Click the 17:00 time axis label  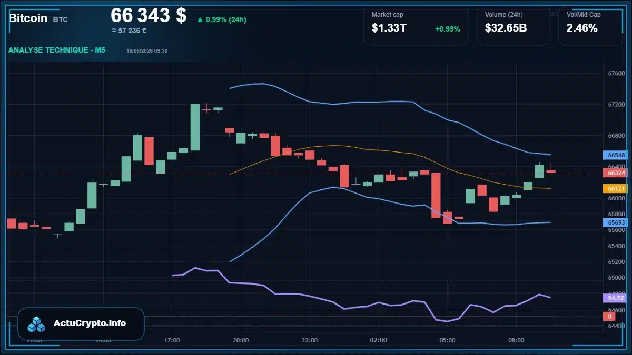(172, 340)
